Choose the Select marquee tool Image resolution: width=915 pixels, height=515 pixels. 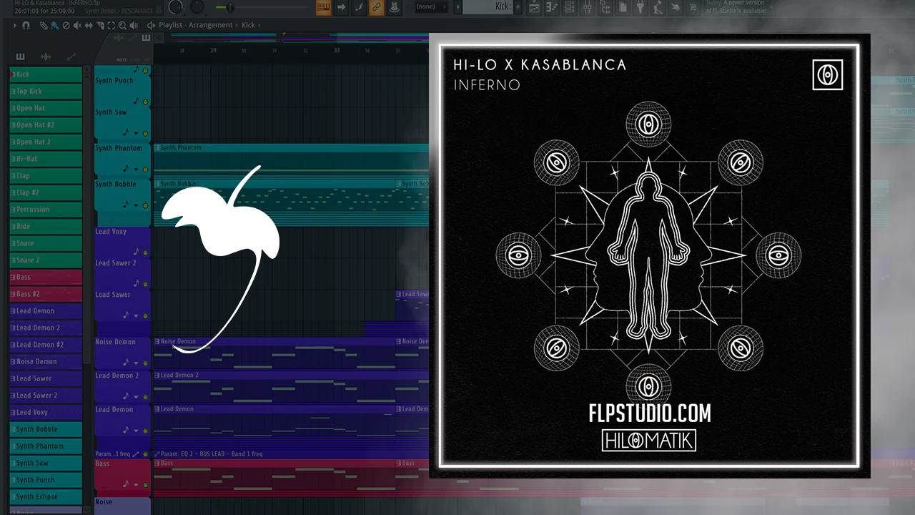[x=112, y=25]
